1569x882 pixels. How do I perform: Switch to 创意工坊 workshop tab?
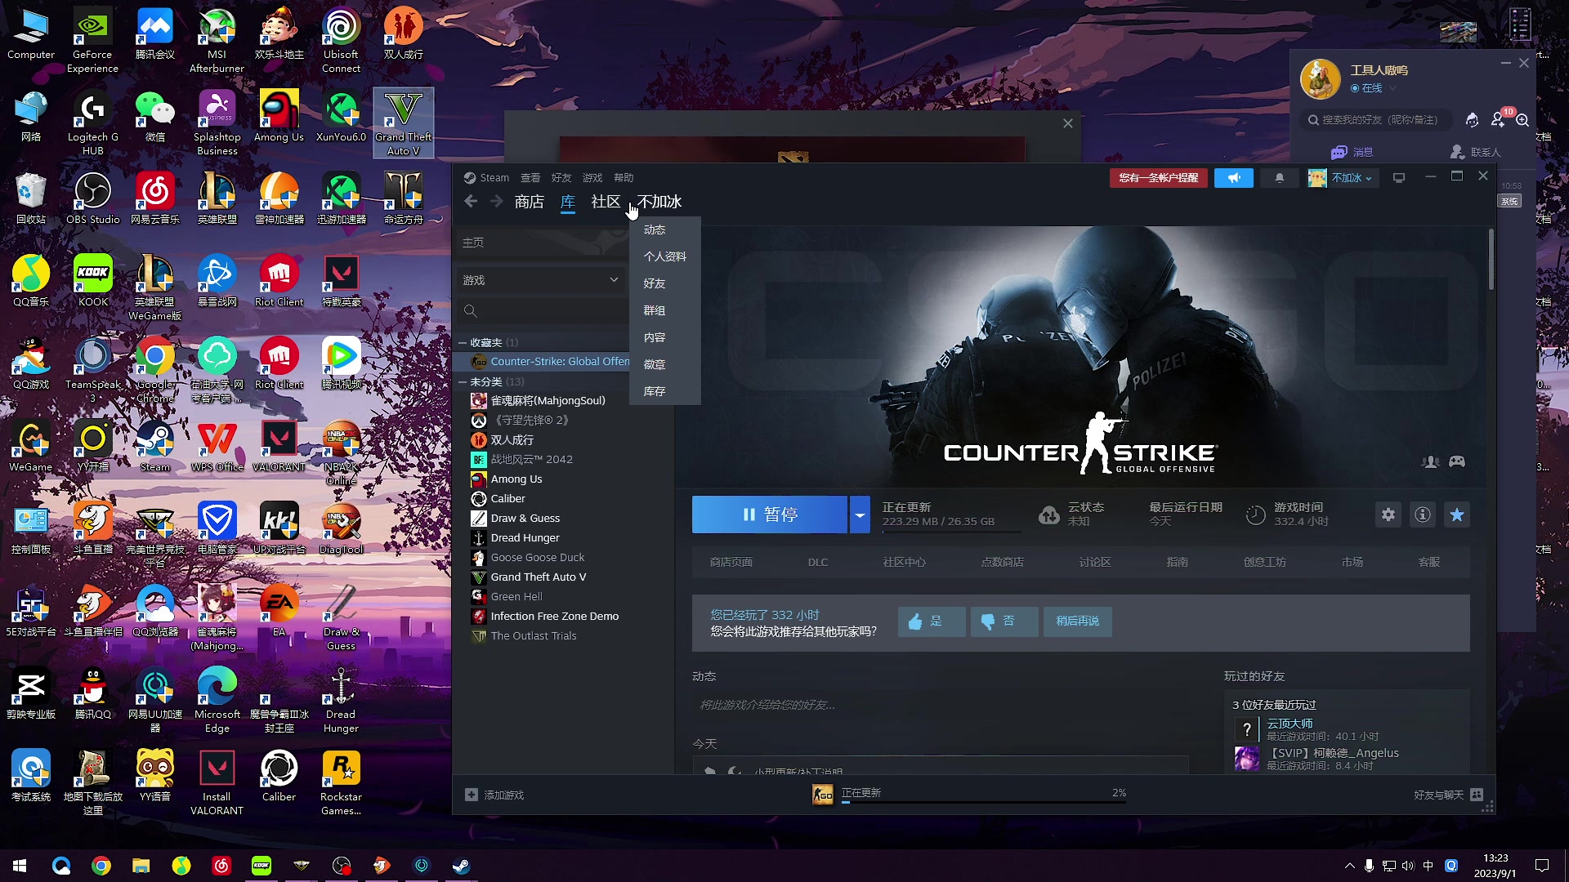[x=1264, y=562]
